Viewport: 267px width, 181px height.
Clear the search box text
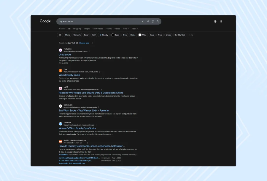(142, 21)
